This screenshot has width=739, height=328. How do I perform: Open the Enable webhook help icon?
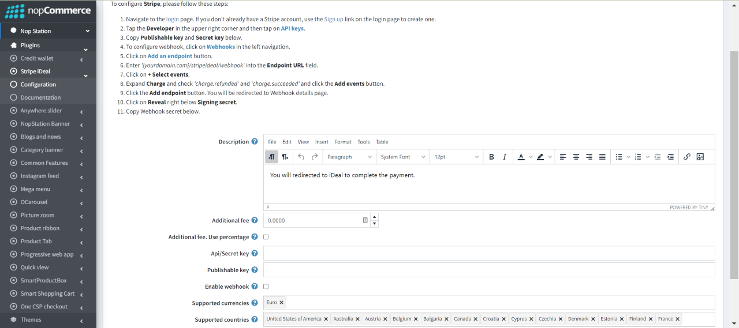click(255, 286)
